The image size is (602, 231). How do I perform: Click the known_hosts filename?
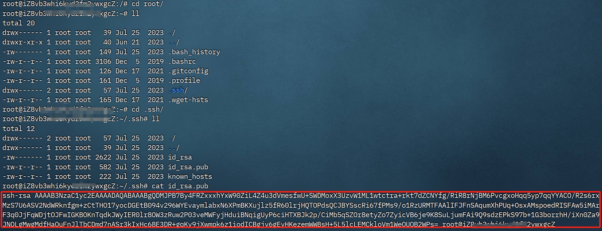tap(190, 176)
